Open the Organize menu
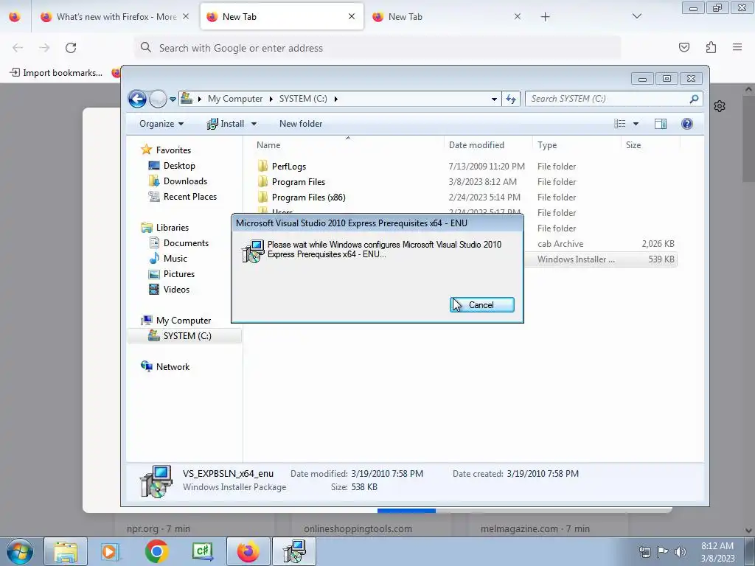Screen dimensions: 755x566 161,124
